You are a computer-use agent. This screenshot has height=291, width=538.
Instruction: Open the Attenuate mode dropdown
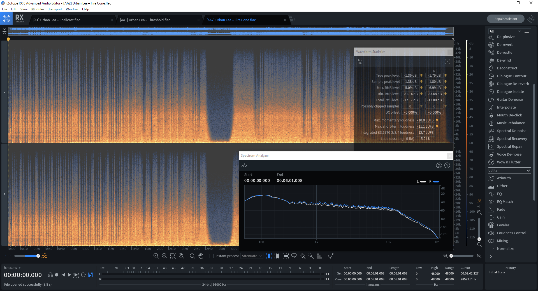[x=251, y=256]
